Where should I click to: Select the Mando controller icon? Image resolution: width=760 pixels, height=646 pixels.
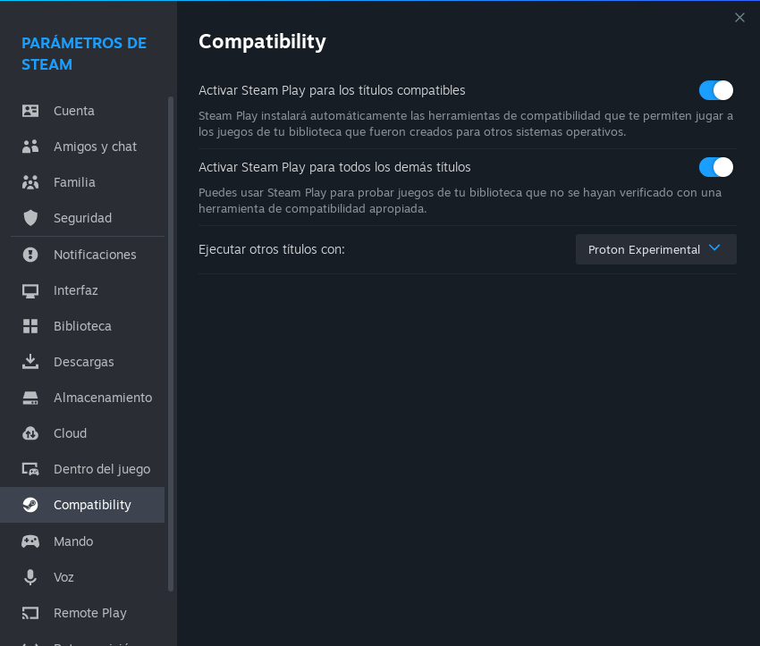tap(29, 541)
